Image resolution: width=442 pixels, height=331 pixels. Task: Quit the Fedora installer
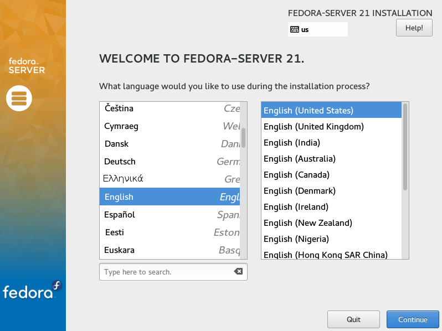point(353,319)
